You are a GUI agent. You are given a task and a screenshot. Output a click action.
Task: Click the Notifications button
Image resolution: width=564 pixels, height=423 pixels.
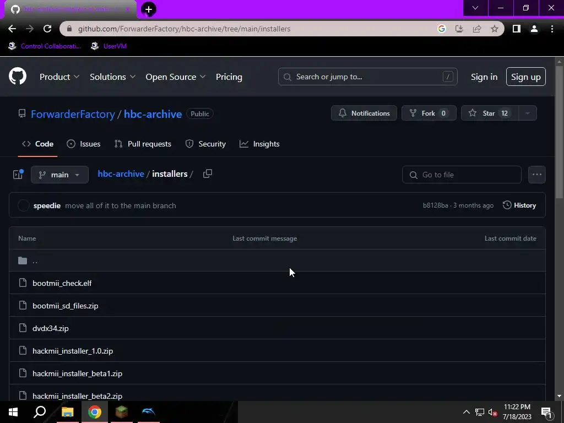coord(364,113)
